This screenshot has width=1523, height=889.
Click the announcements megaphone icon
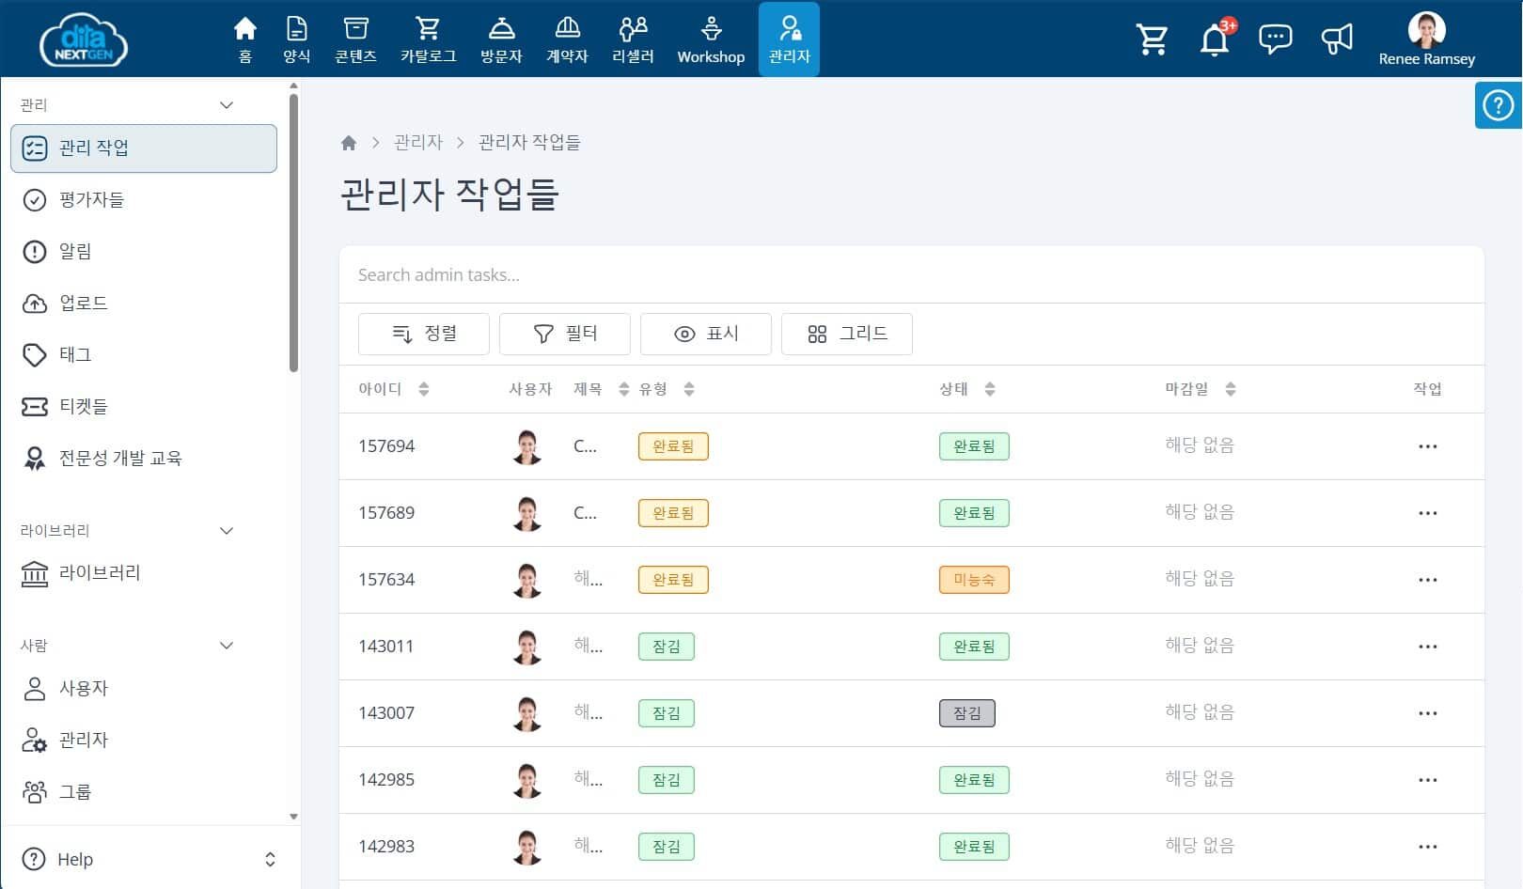pyautogui.click(x=1336, y=39)
